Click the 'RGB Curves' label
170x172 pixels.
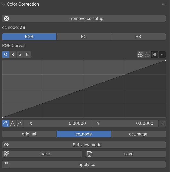tap(14, 45)
